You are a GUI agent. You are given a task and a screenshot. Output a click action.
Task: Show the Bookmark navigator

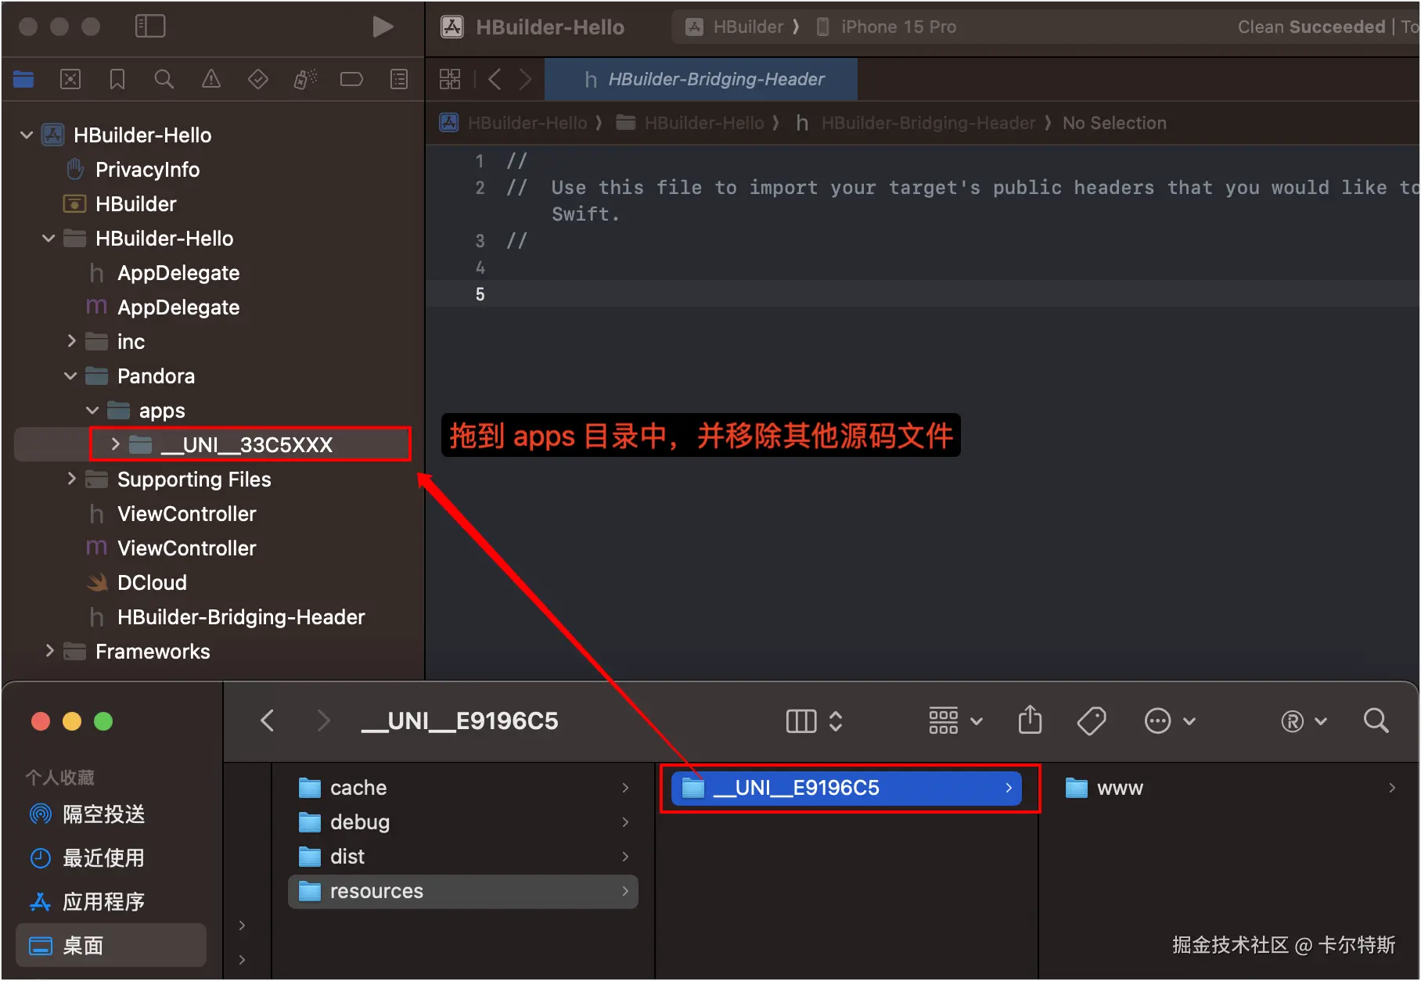(117, 79)
